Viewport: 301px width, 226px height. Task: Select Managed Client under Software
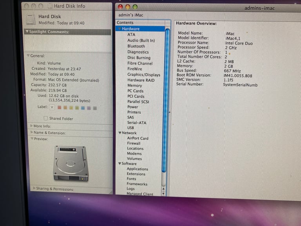pos(140,194)
